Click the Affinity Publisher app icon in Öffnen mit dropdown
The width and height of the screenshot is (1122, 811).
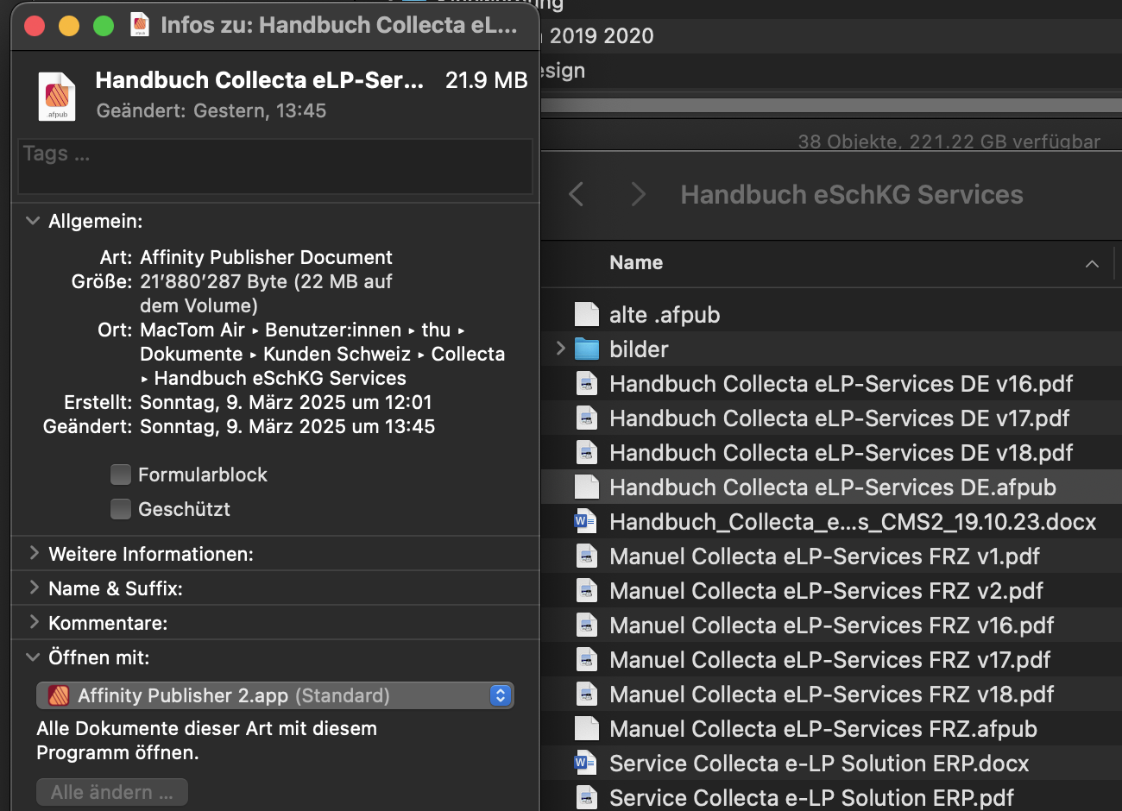coord(59,695)
